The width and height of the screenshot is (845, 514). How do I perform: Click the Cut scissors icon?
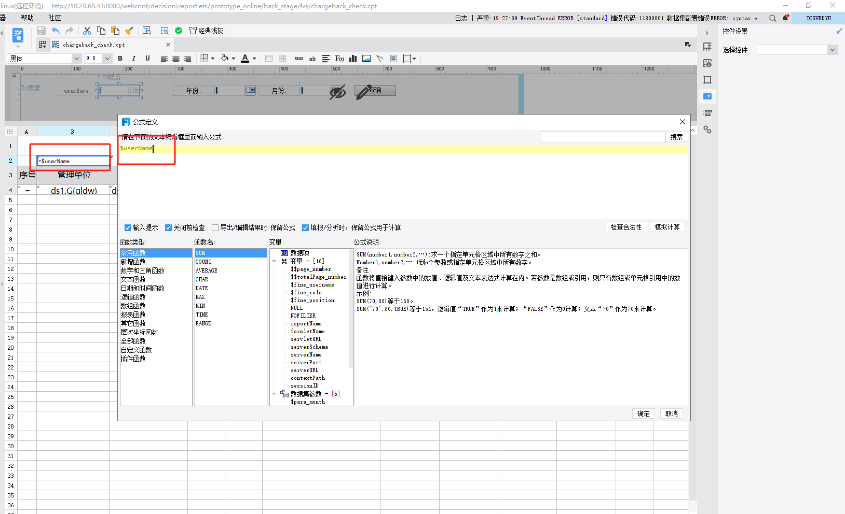point(87,31)
